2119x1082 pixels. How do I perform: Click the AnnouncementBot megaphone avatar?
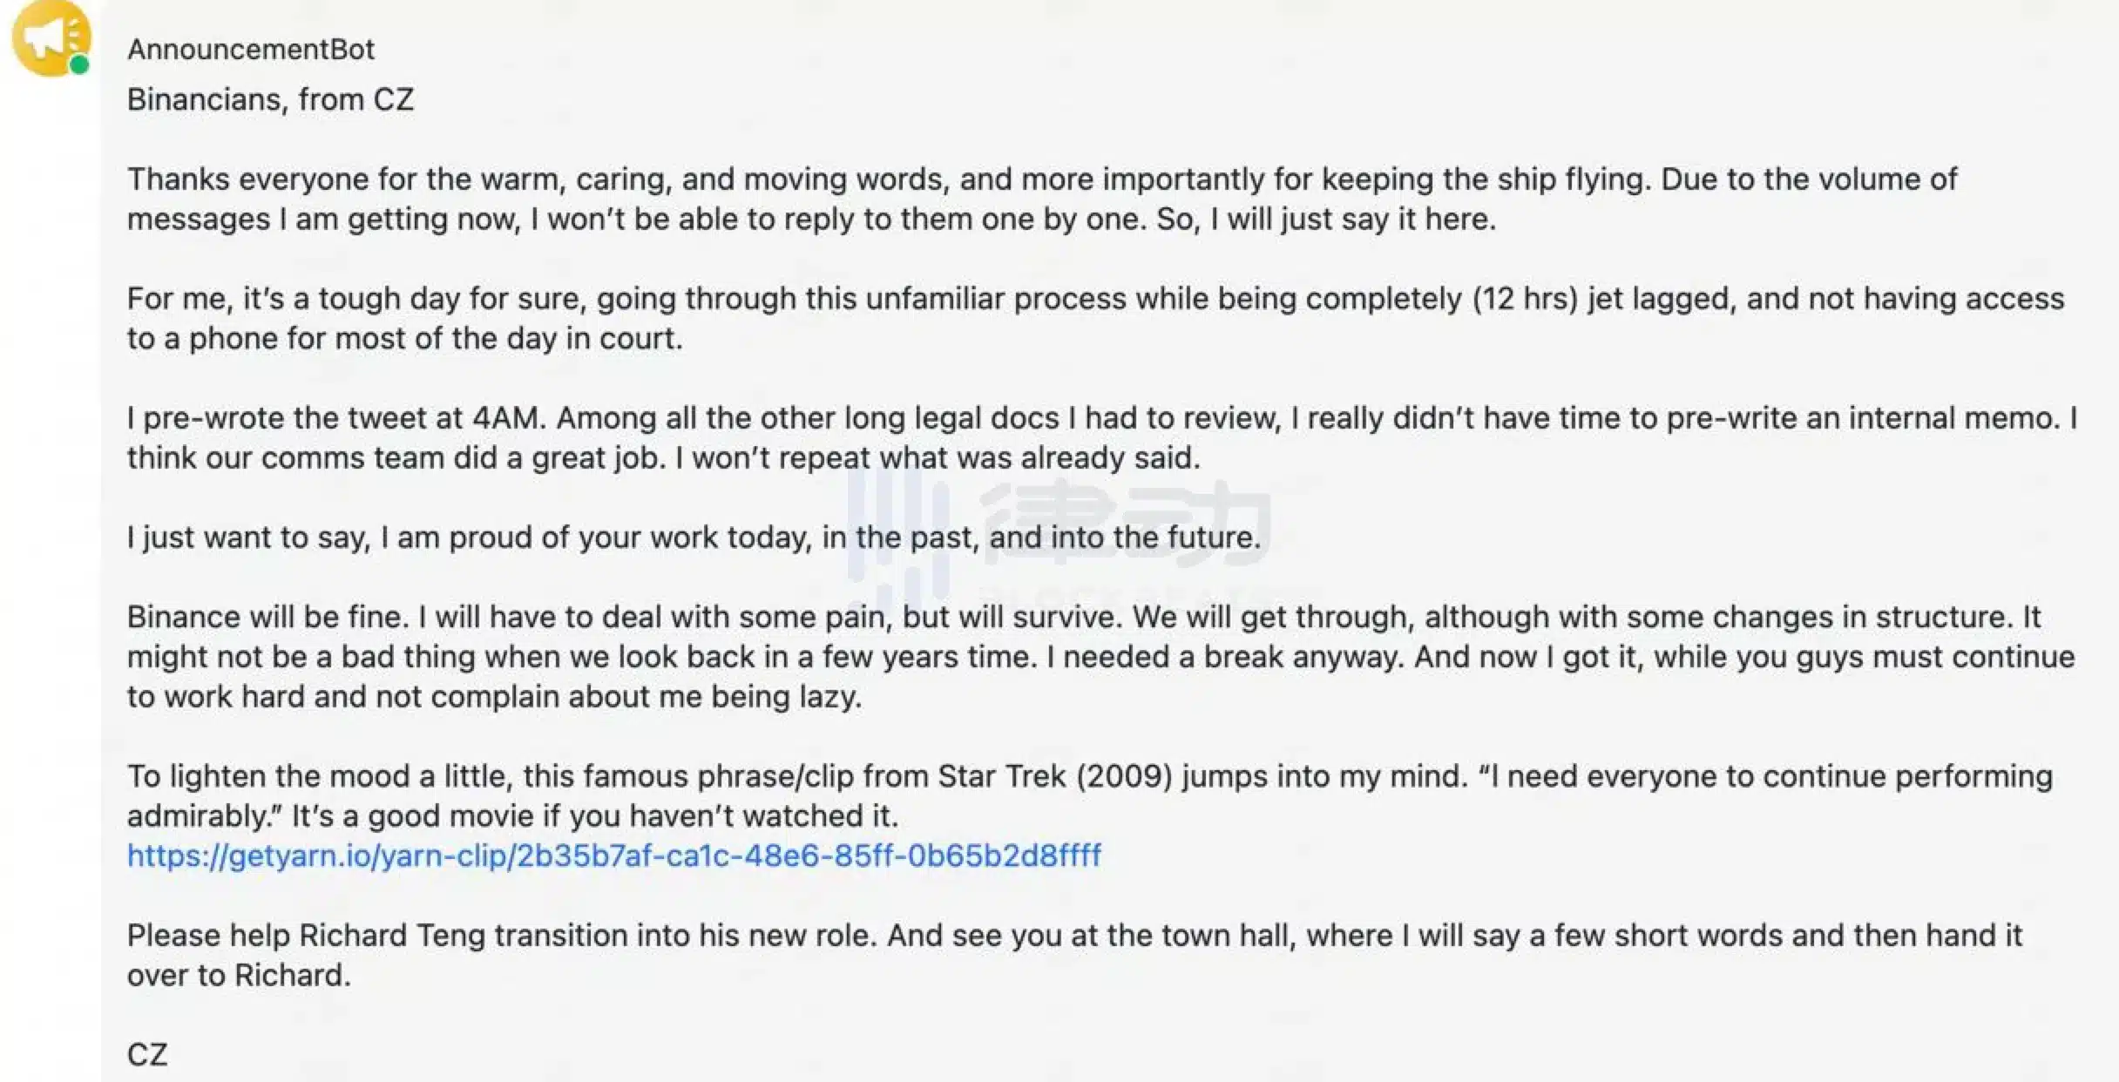(x=49, y=37)
